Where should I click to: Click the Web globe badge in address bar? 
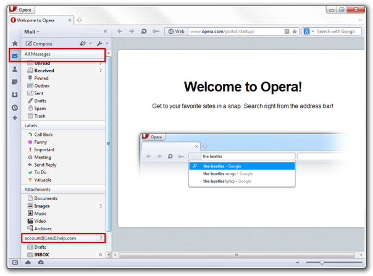176,31
